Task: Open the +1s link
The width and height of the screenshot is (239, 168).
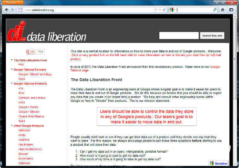Action: coord(21,88)
